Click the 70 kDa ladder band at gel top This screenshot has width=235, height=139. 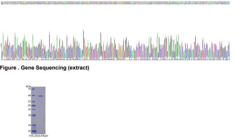pos(33,89)
